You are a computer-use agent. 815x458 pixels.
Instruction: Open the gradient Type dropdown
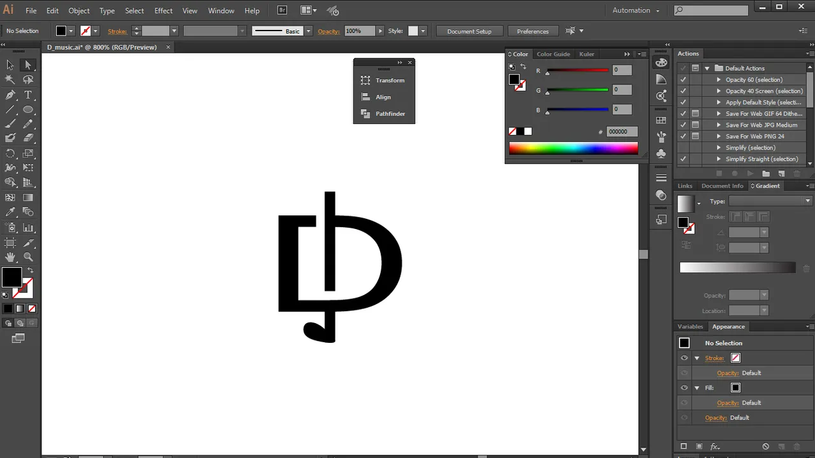click(x=770, y=201)
